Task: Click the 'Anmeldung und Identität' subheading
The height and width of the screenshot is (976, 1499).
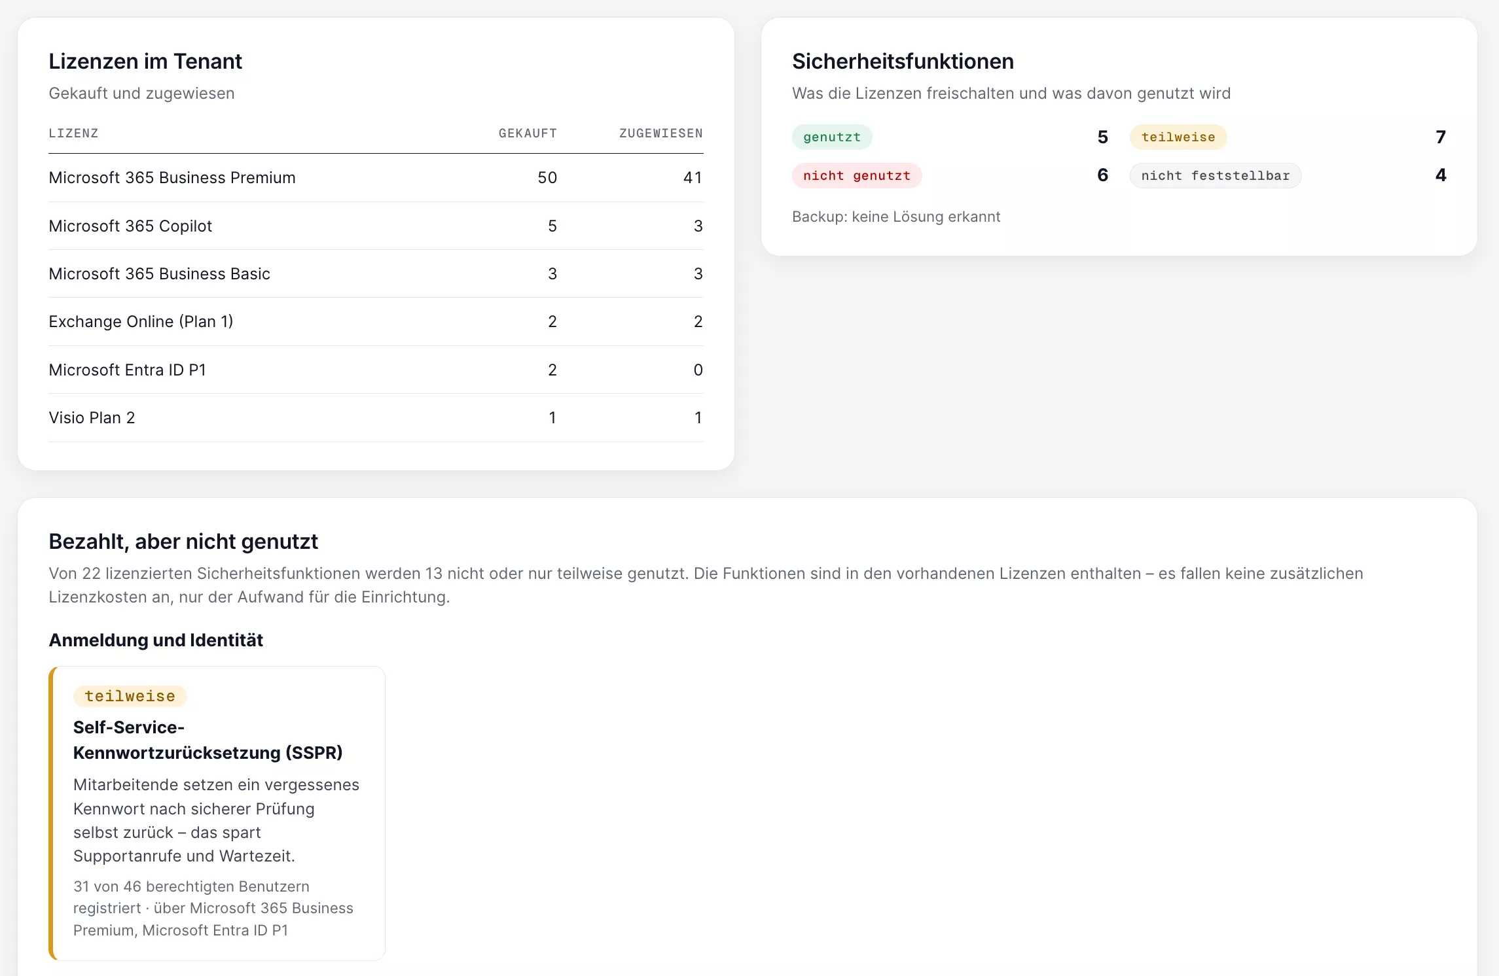Action: (156, 640)
